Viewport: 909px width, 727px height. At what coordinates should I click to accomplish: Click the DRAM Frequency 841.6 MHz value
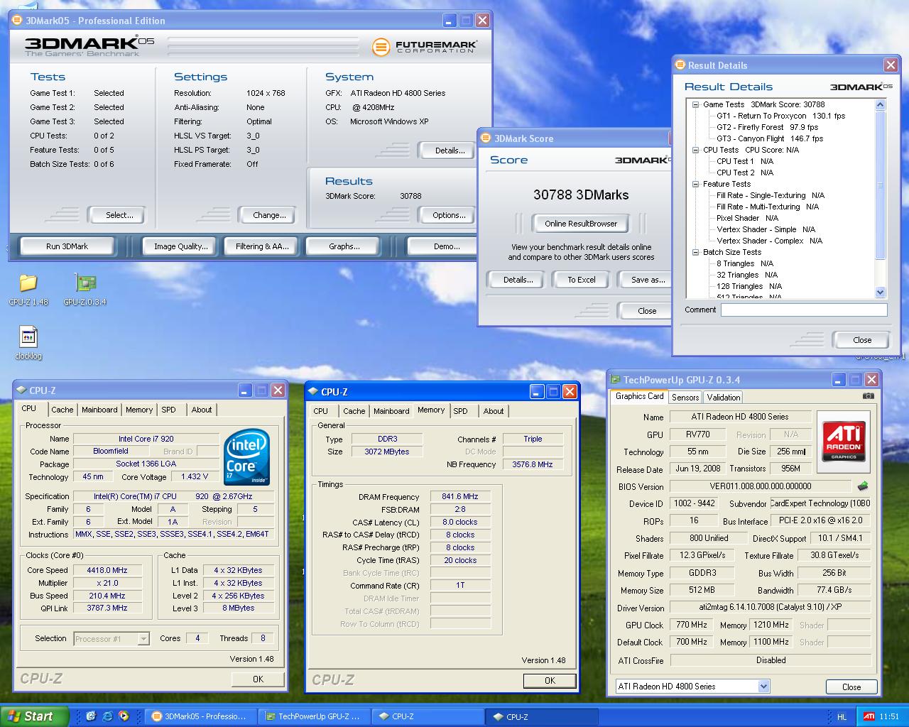point(459,497)
